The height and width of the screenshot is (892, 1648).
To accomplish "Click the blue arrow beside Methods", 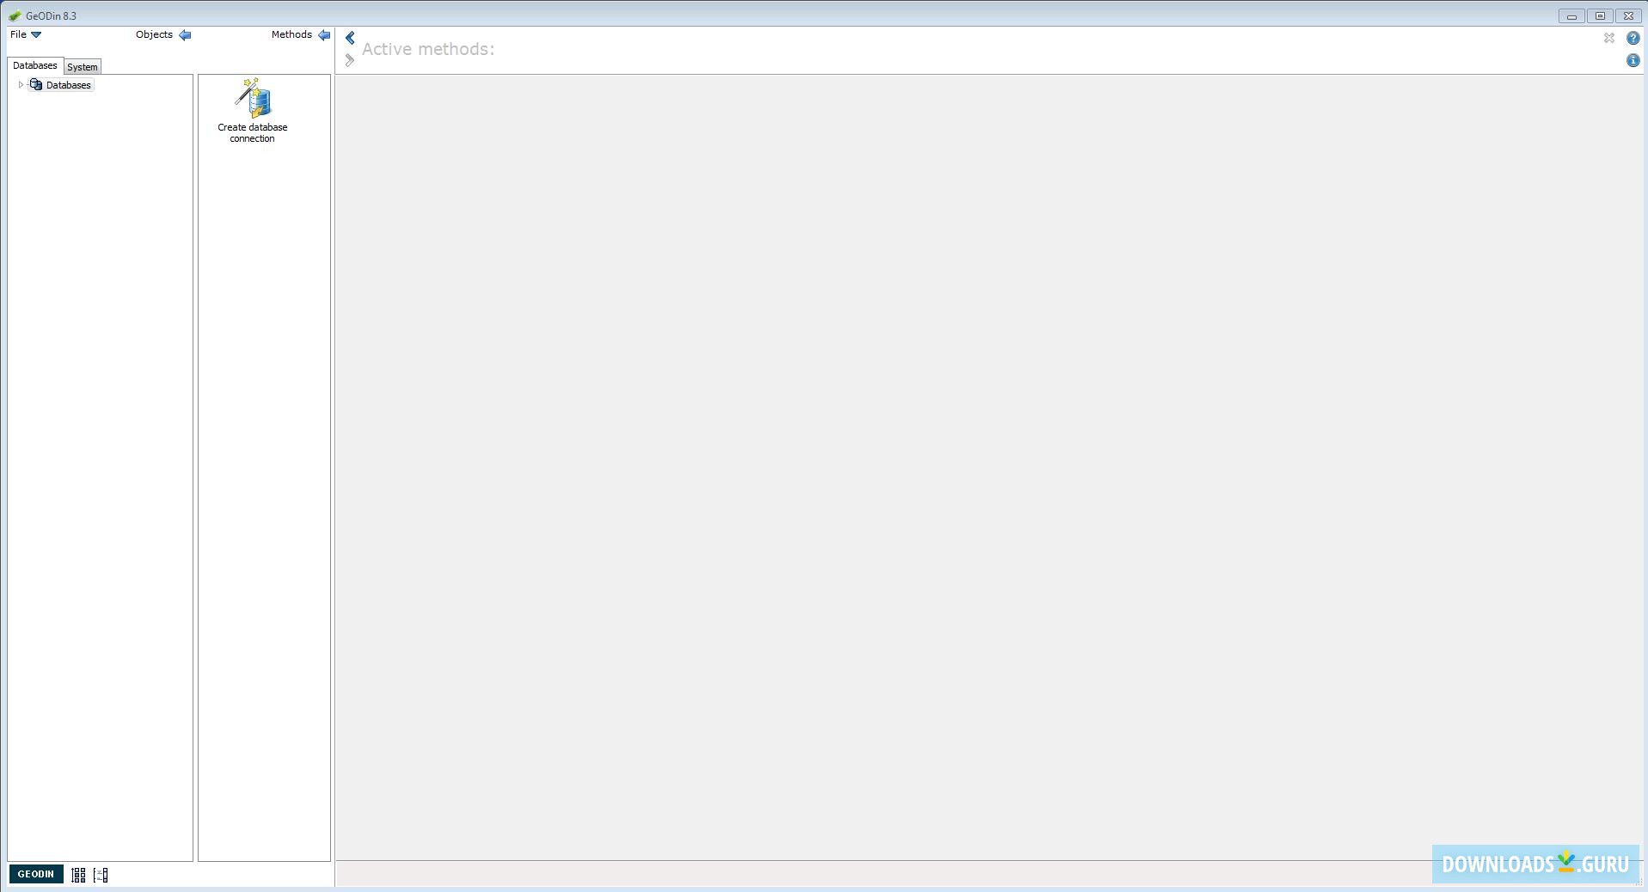I will tap(324, 35).
